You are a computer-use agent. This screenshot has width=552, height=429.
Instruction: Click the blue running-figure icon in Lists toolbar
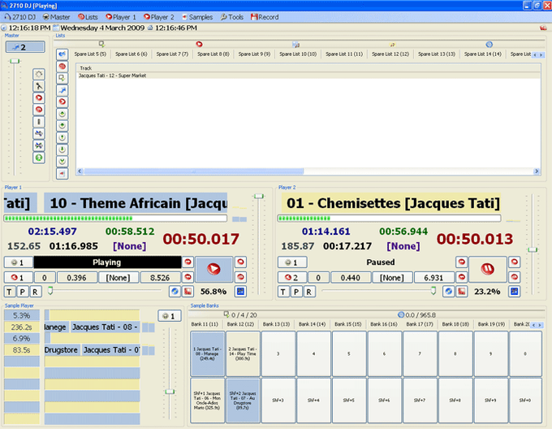pos(63,90)
